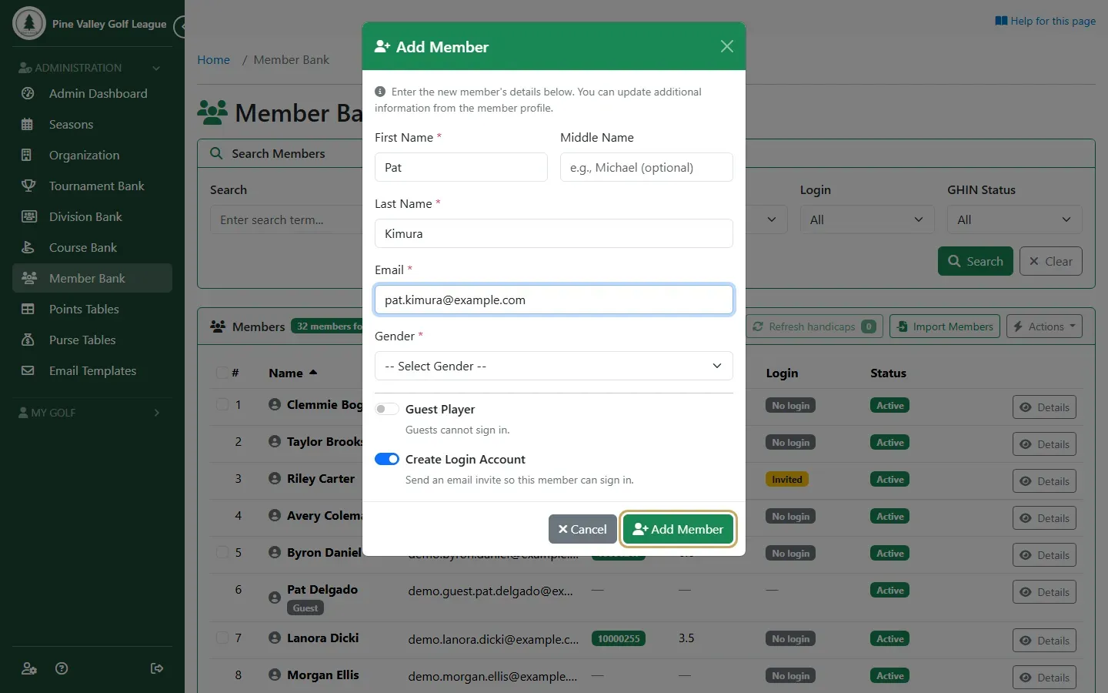Tick the checkbox for row 1
This screenshot has width=1108, height=693.
tap(222, 404)
